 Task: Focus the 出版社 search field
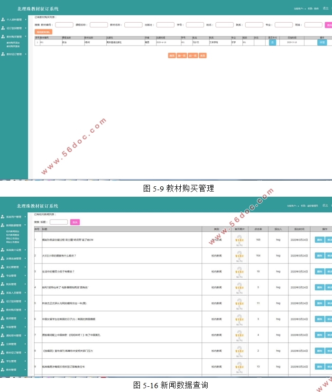[x=166, y=25]
